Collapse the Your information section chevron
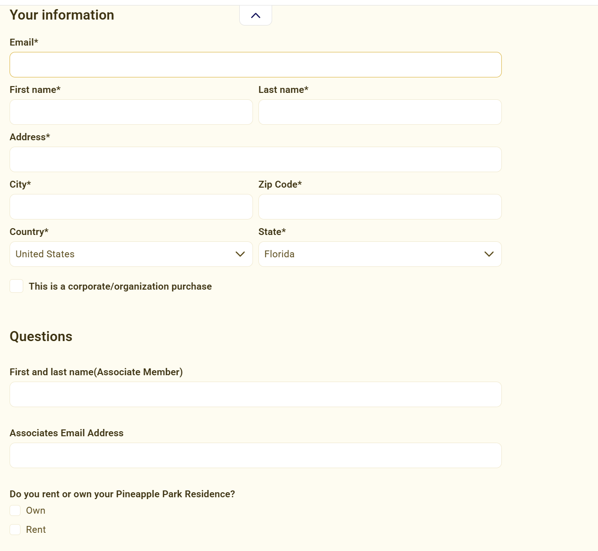Screen dimensions: 598x551 click(256, 15)
